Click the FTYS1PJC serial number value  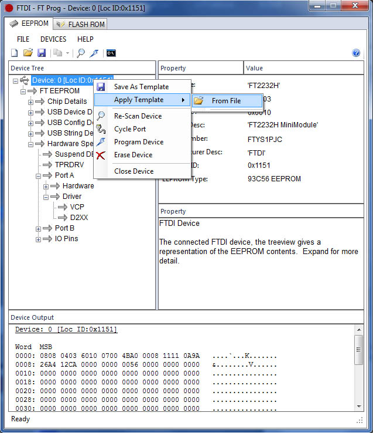click(265, 140)
